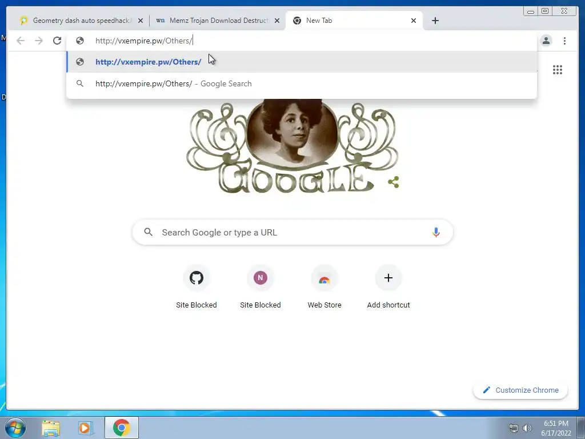Click the Search Google or type a URL box
The height and width of the screenshot is (439, 585).
(293, 232)
